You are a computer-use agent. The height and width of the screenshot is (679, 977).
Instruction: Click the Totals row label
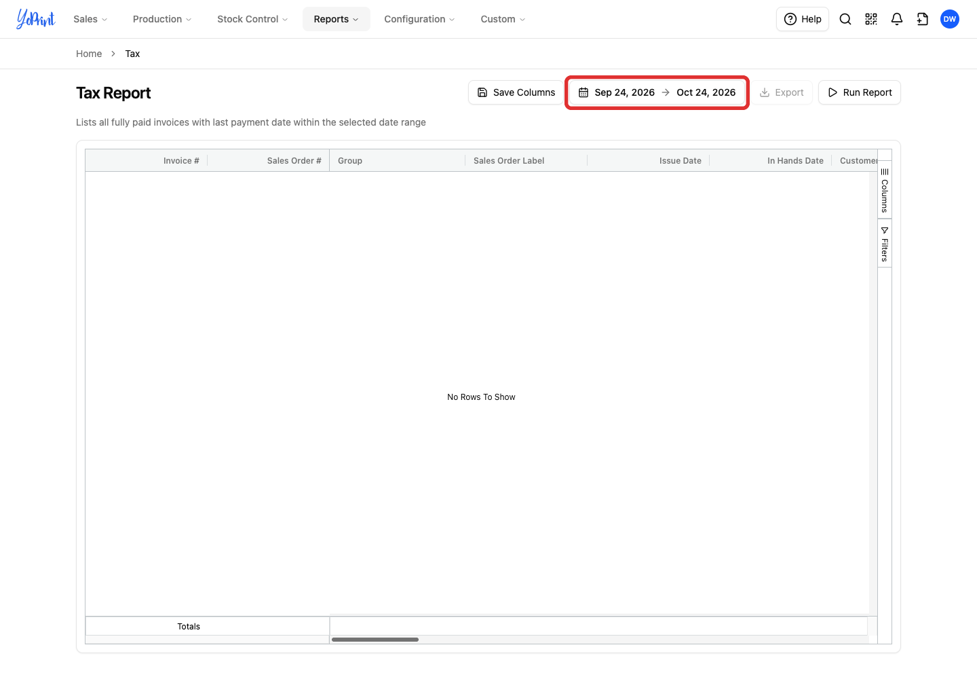pyautogui.click(x=189, y=627)
